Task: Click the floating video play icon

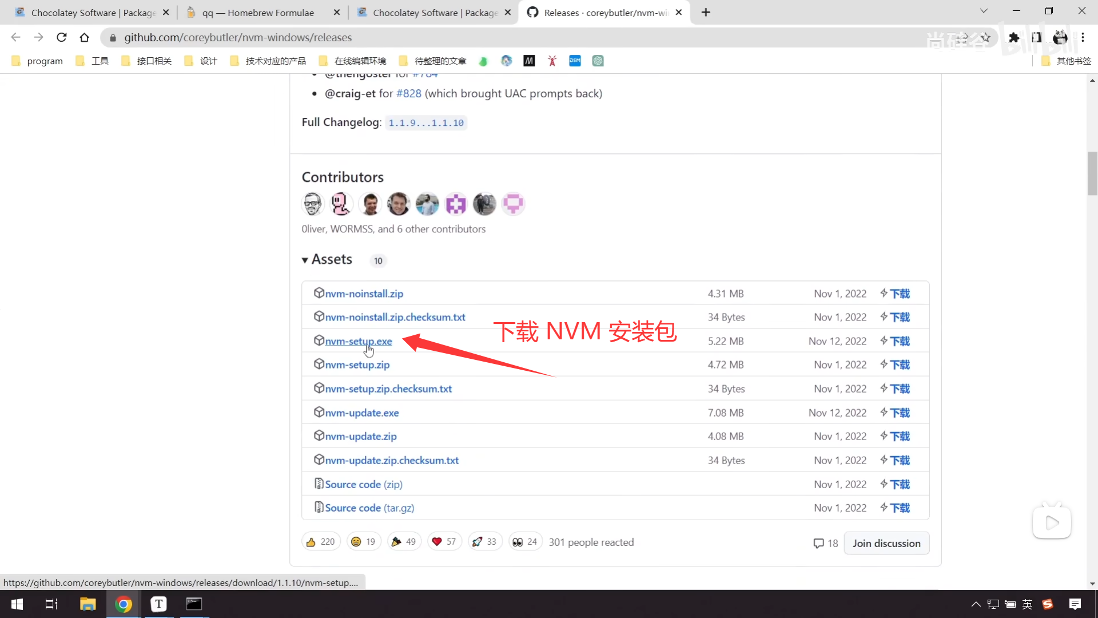Action: (1052, 522)
